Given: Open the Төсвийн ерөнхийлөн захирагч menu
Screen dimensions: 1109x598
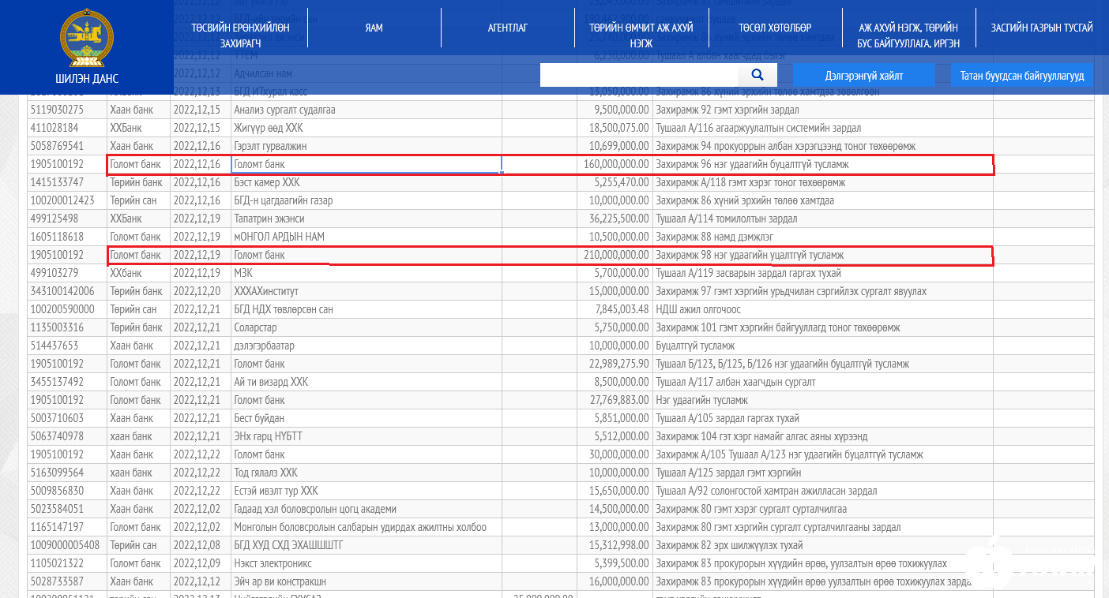Looking at the screenshot, I should tap(240, 36).
